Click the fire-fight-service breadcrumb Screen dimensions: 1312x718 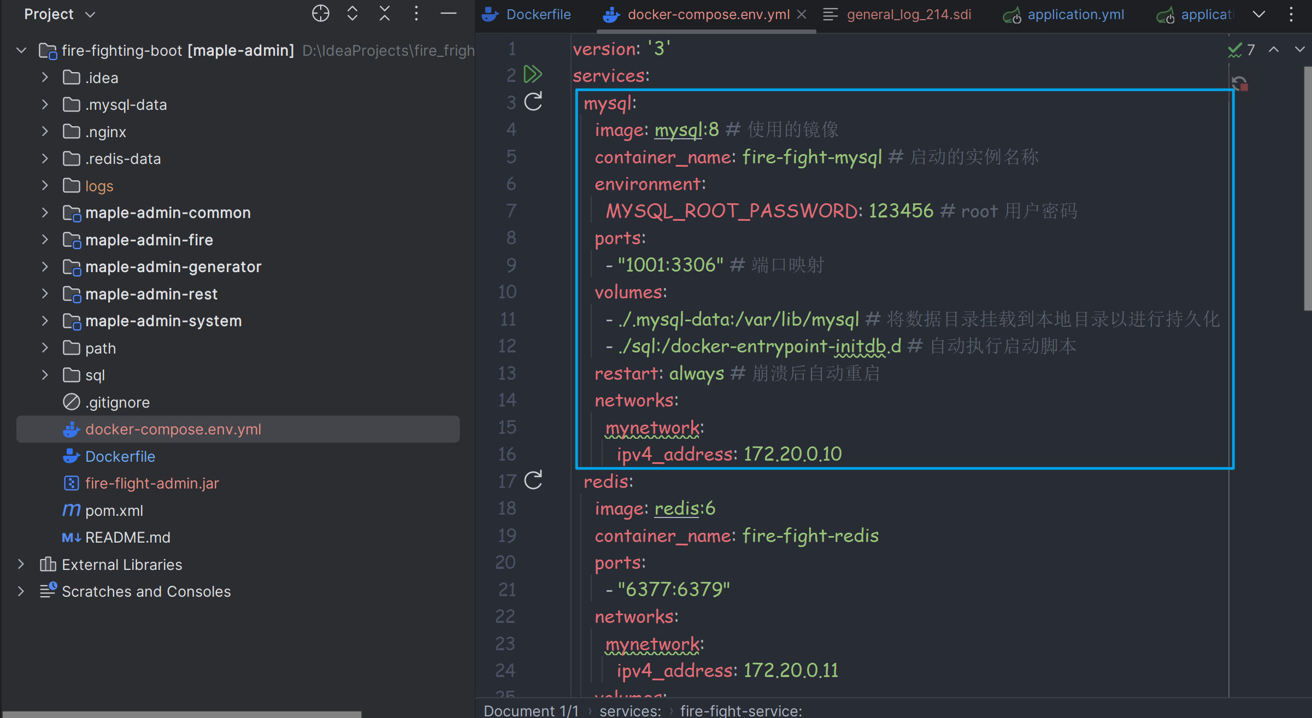(740, 710)
